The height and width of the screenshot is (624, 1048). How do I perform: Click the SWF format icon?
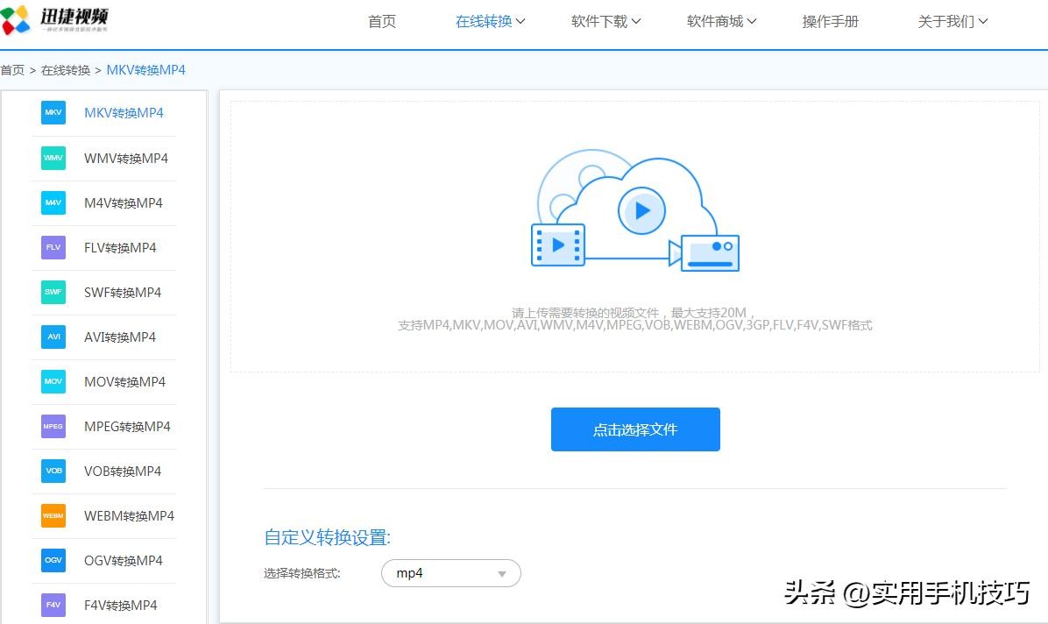(x=53, y=293)
